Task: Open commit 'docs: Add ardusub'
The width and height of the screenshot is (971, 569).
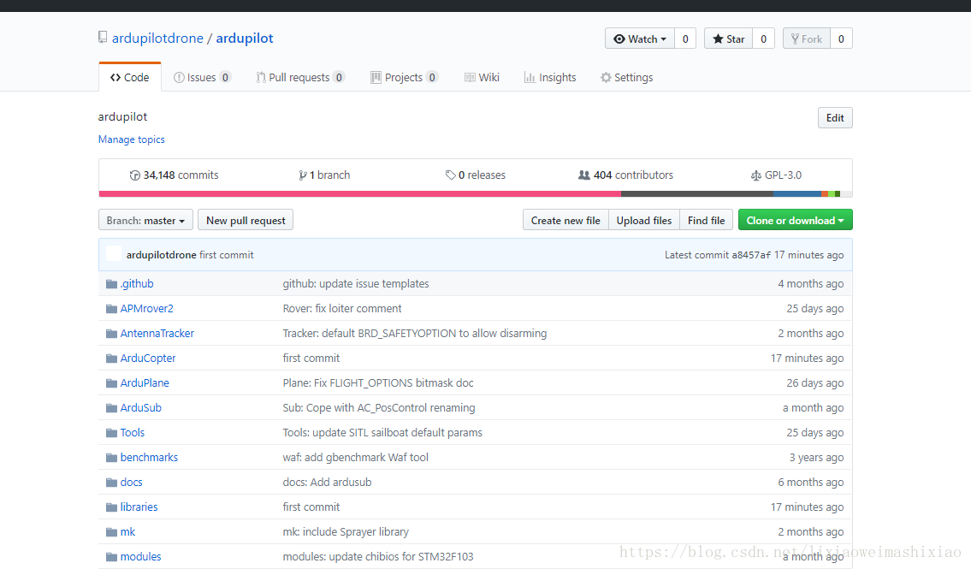Action: (327, 482)
